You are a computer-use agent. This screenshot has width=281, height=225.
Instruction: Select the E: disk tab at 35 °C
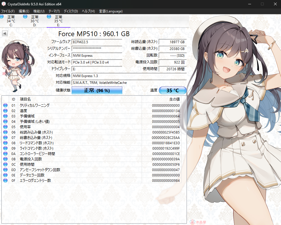59,21
